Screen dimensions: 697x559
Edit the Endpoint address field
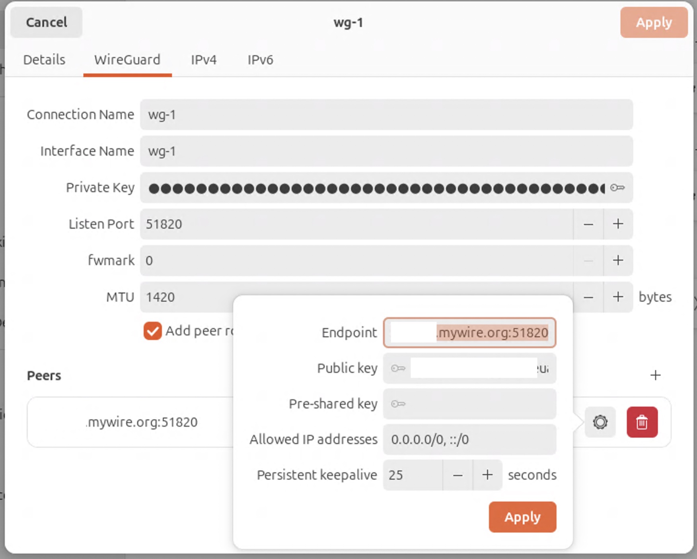[x=469, y=333]
